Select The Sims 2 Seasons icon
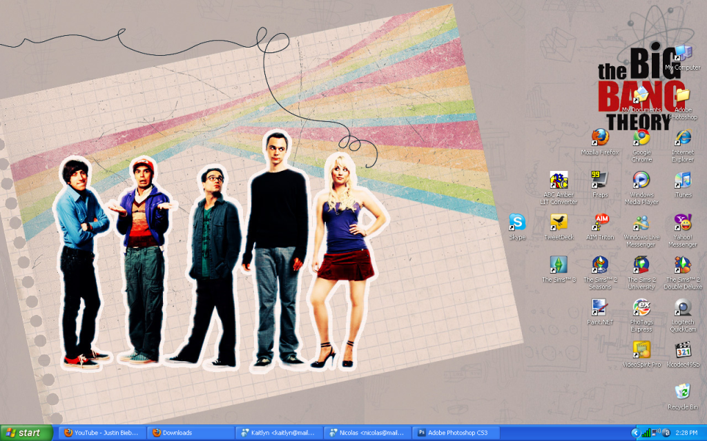Screen dimensions: 707x441 pos(600,273)
